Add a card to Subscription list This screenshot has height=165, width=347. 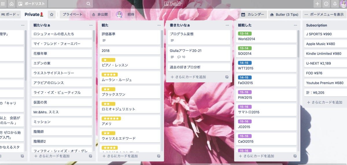point(325,102)
